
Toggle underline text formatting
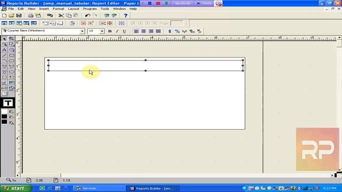click(125, 31)
